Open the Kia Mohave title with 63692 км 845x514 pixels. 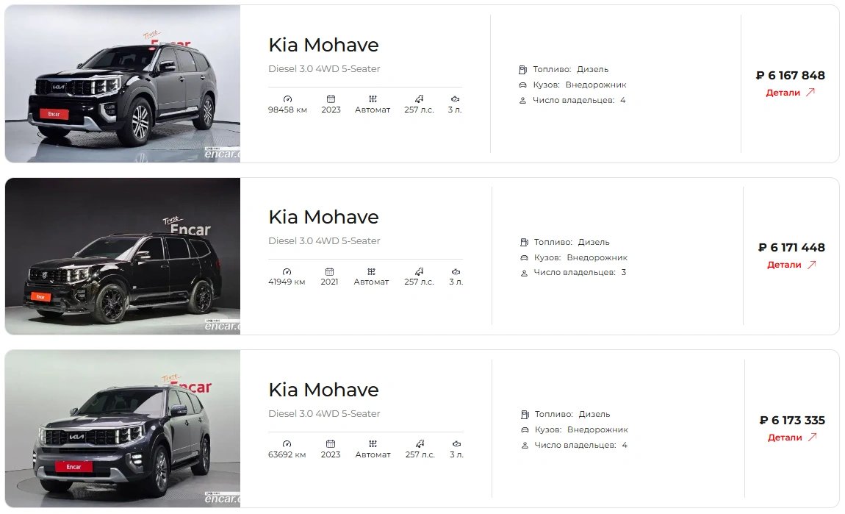(323, 390)
